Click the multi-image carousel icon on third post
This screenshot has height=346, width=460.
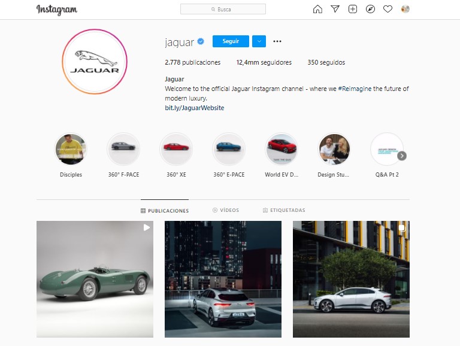402,228
